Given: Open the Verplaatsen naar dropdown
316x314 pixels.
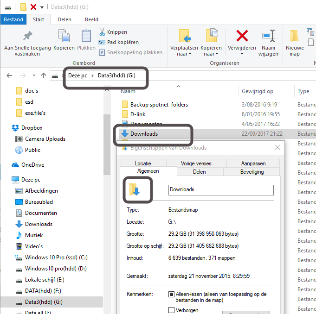Looking at the screenshot, I should click(x=184, y=54).
